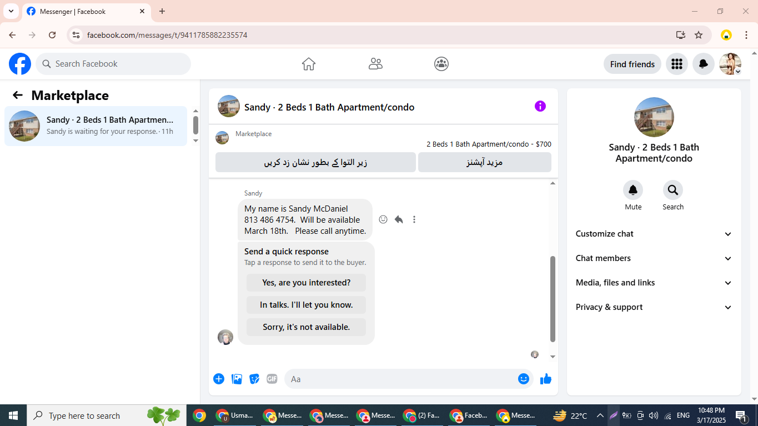758x426 pixels.
Task: Open the emoji picker in message box
Action: click(524, 379)
